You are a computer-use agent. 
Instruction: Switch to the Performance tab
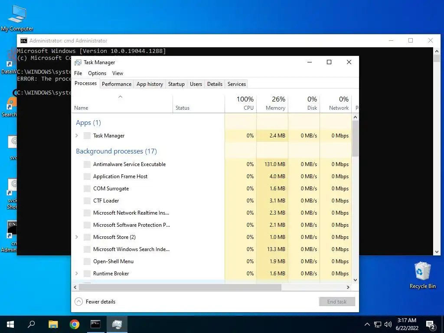point(117,84)
